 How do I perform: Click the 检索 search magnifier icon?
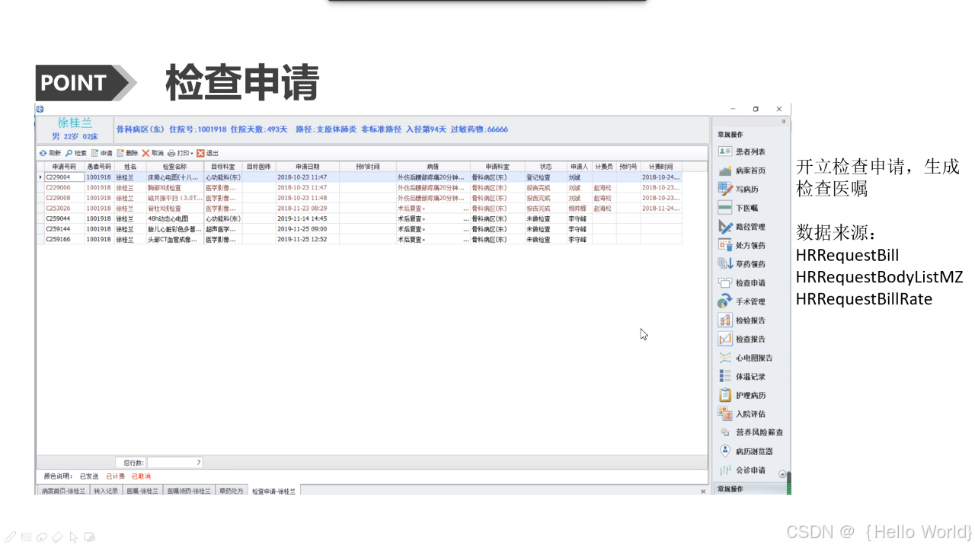(x=69, y=153)
